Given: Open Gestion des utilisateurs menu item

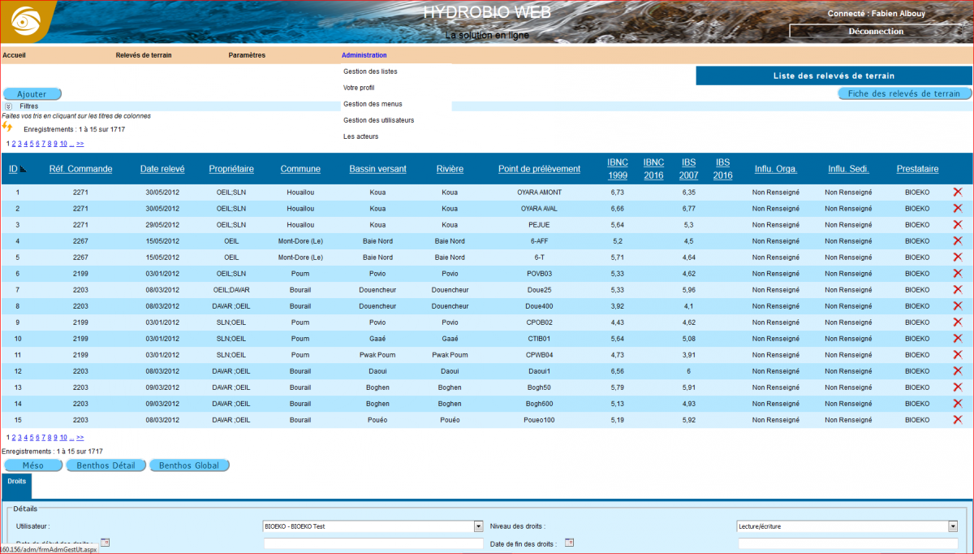Looking at the screenshot, I should coord(378,120).
